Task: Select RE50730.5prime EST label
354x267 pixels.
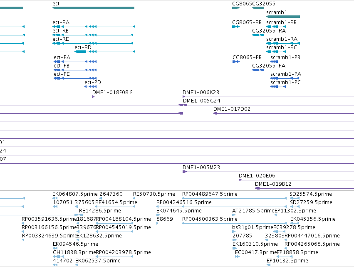Action: tap(154, 194)
